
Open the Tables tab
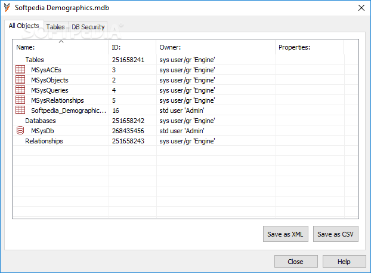point(55,27)
